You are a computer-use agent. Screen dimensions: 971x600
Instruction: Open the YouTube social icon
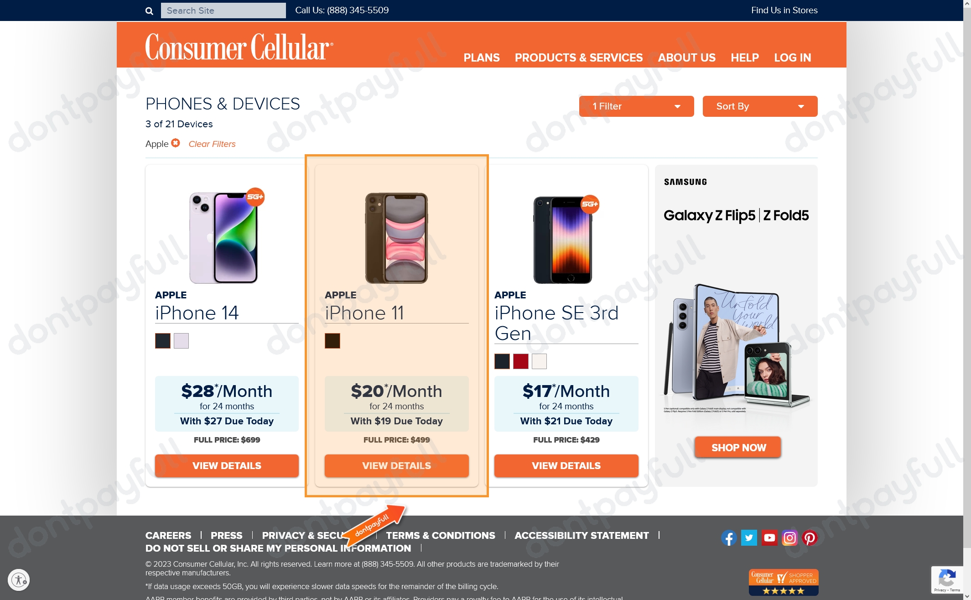tap(769, 537)
